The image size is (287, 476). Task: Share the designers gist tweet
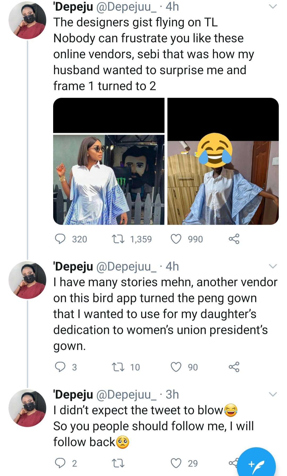tap(234, 239)
